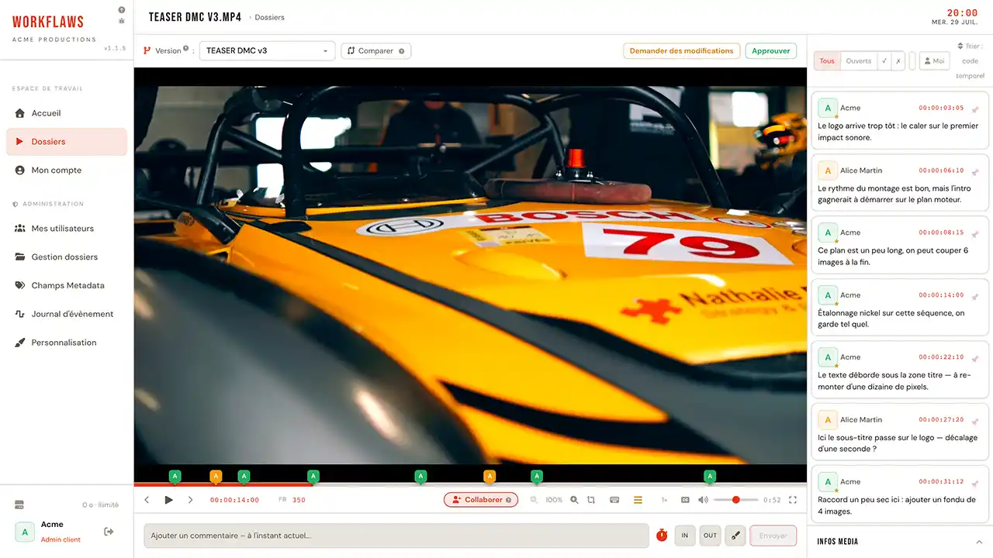
Task: Click the Accueil home icon
Action: pos(20,113)
